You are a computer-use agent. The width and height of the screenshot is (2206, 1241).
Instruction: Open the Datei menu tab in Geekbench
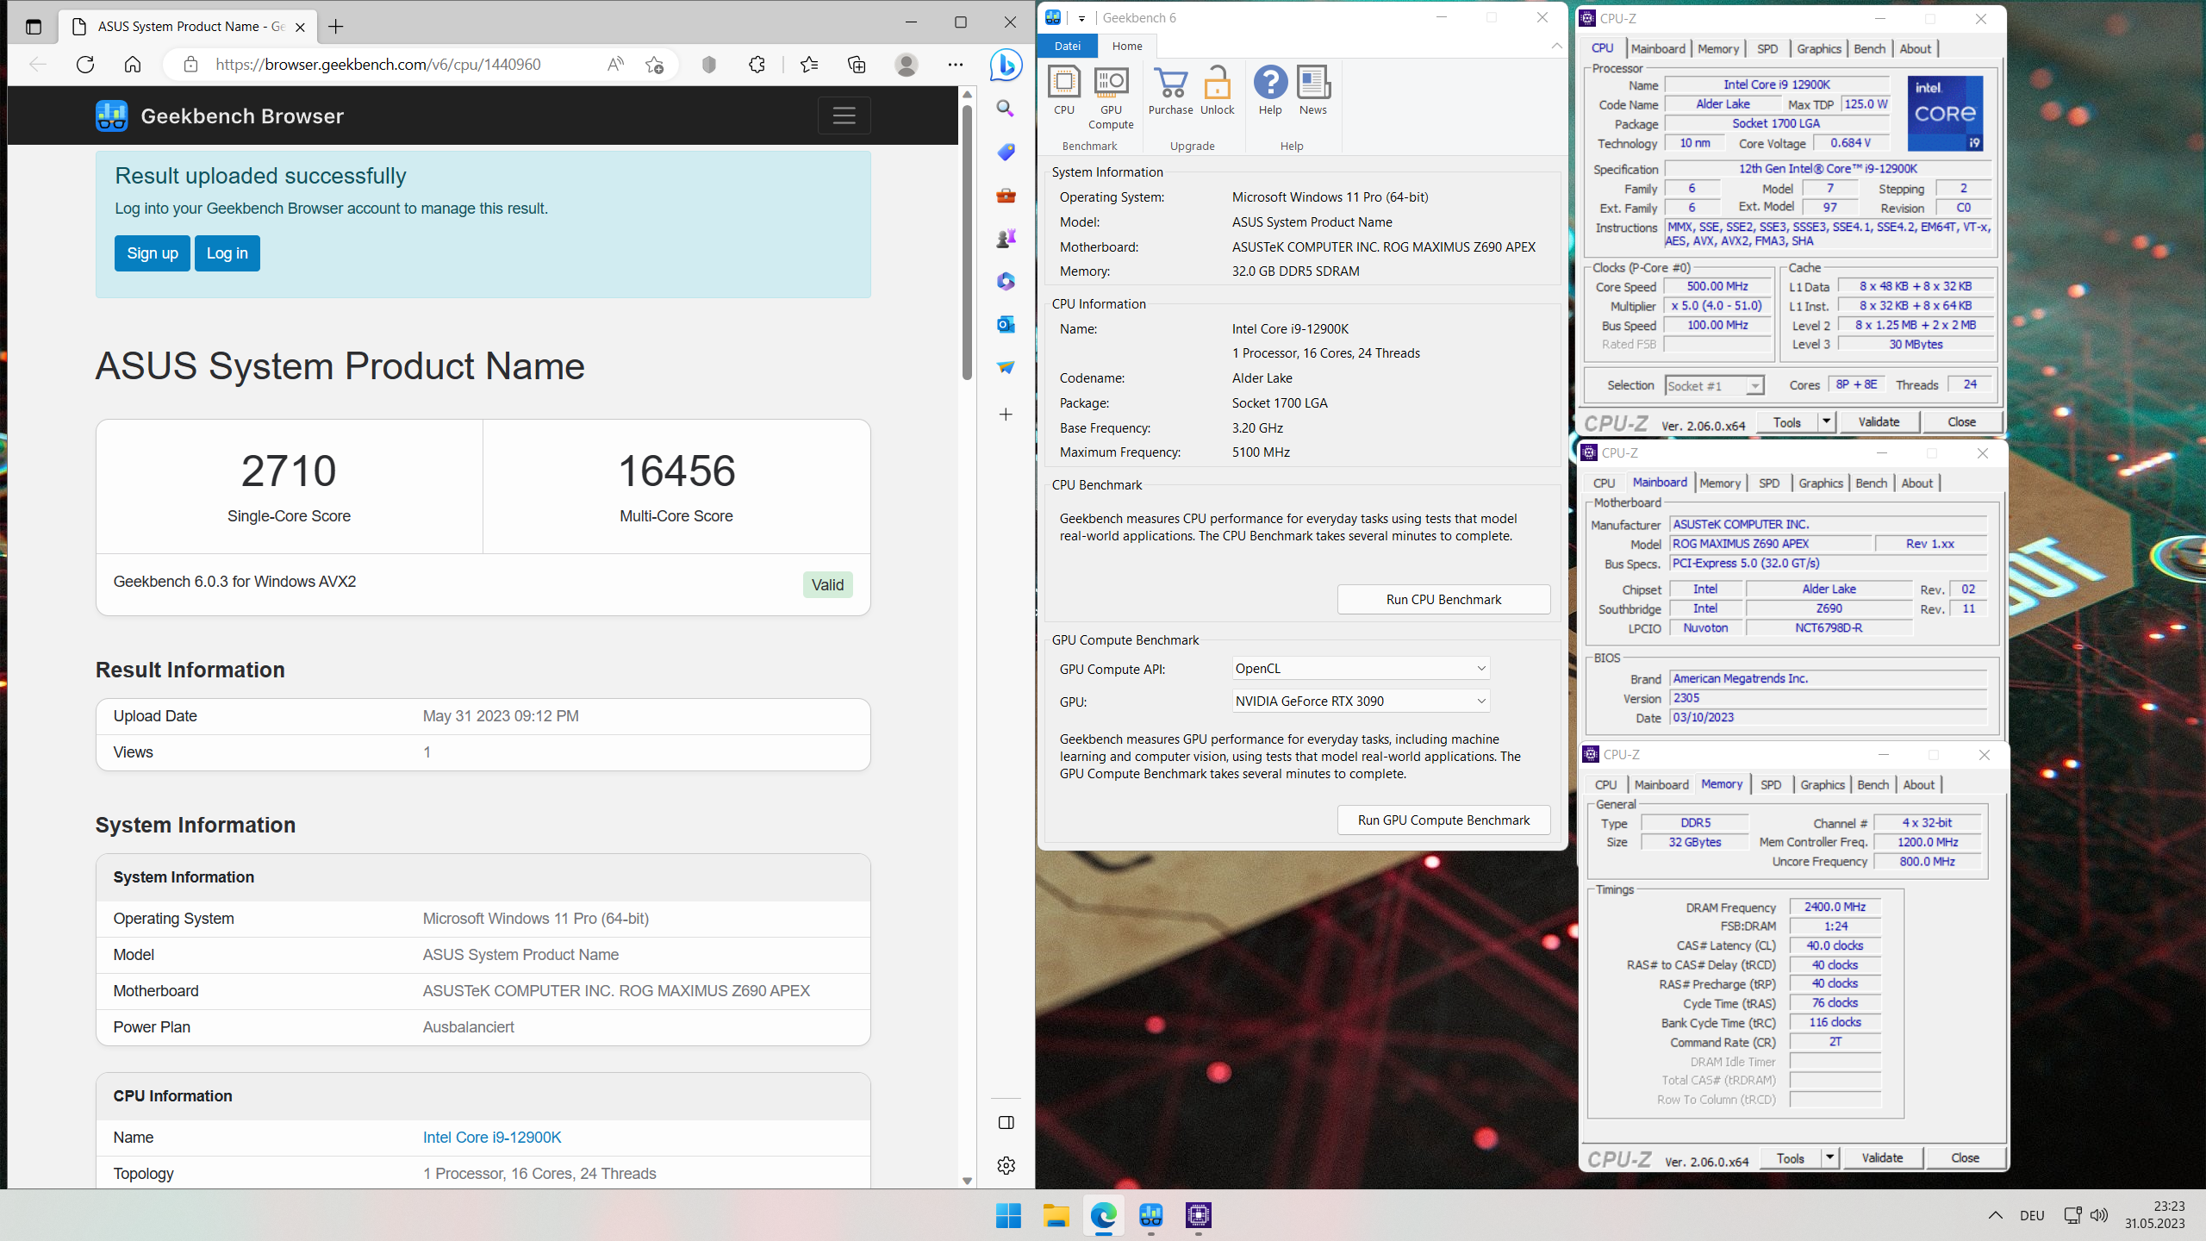pos(1067,46)
